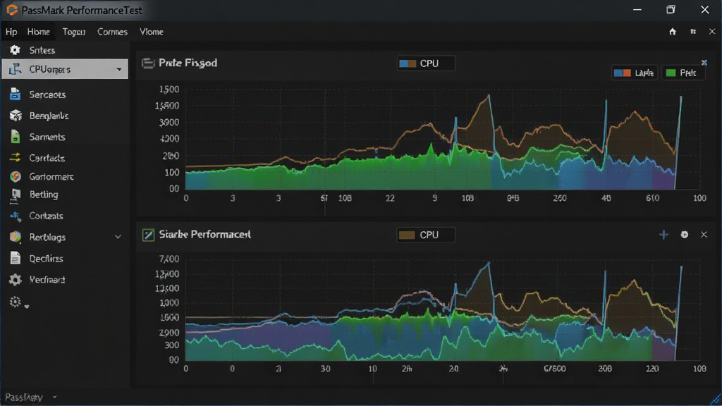The image size is (722, 406).
Task: Toggle the Siarbe Performacet panel checkbox
Action: pos(148,235)
